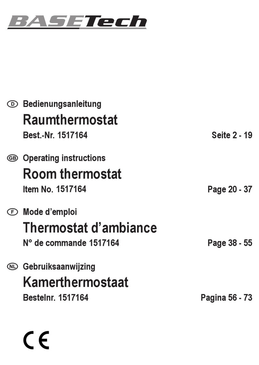Click the "Gebruiksaanwijzing" label

click(59, 266)
